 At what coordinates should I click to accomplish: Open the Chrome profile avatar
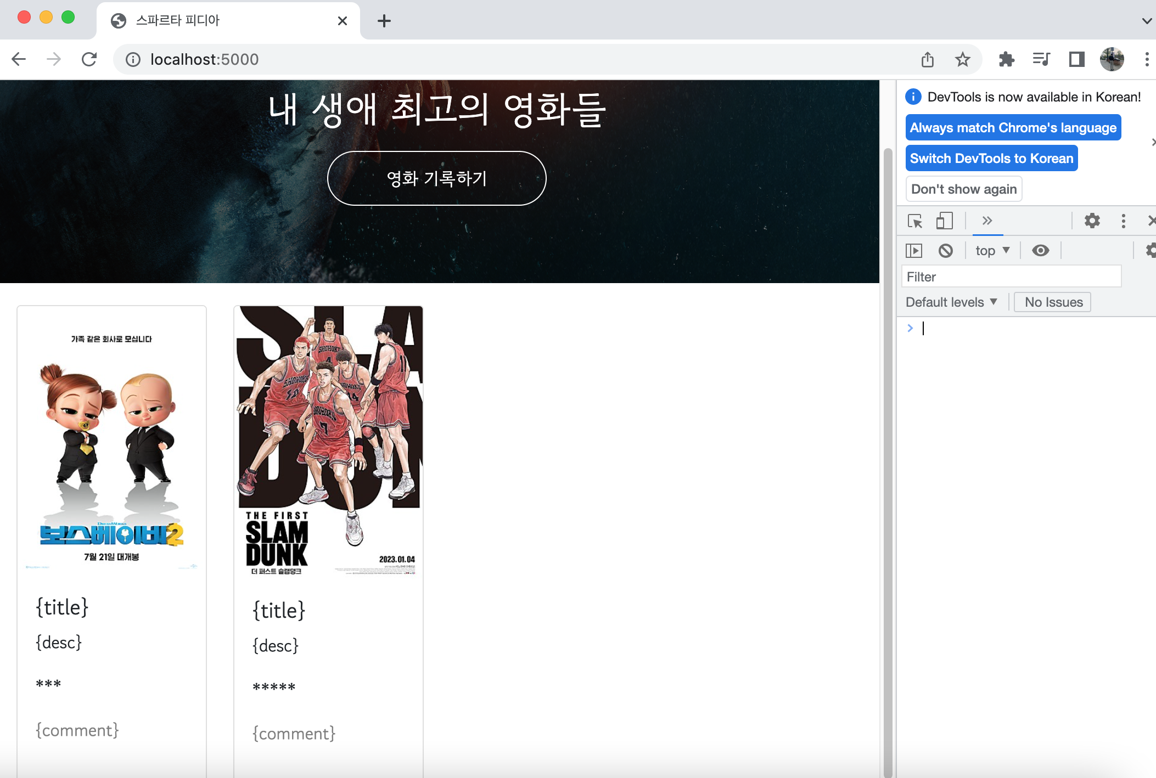coord(1112,59)
